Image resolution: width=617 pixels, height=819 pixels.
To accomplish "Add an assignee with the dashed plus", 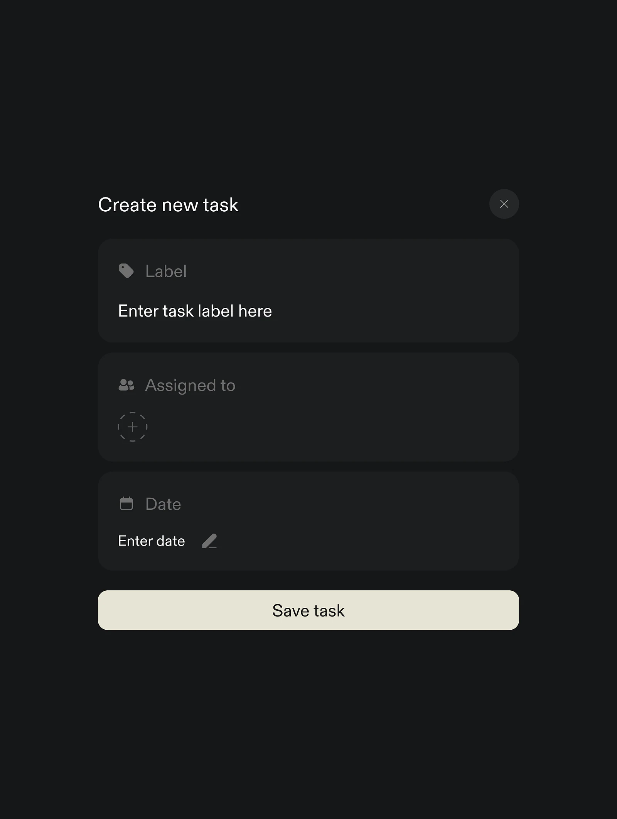I will tap(132, 427).
